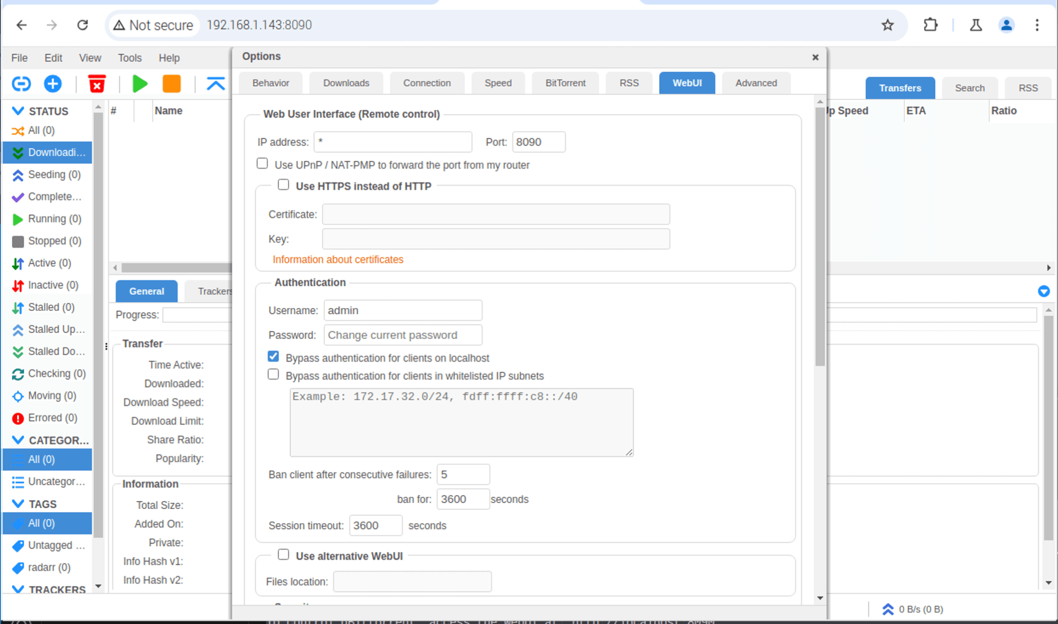
Task: Click the red delete torrent icon
Action: tap(97, 84)
